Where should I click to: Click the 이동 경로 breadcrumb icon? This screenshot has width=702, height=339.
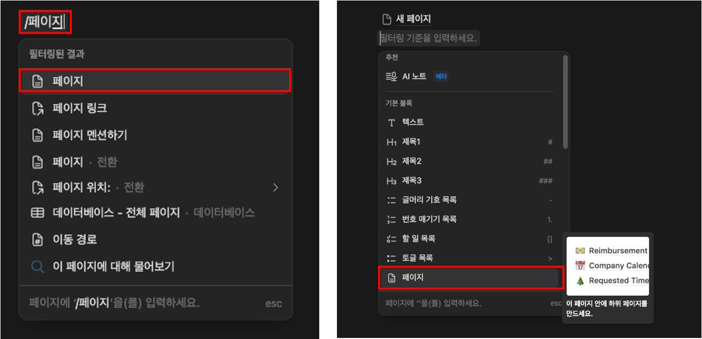pyautogui.click(x=37, y=240)
